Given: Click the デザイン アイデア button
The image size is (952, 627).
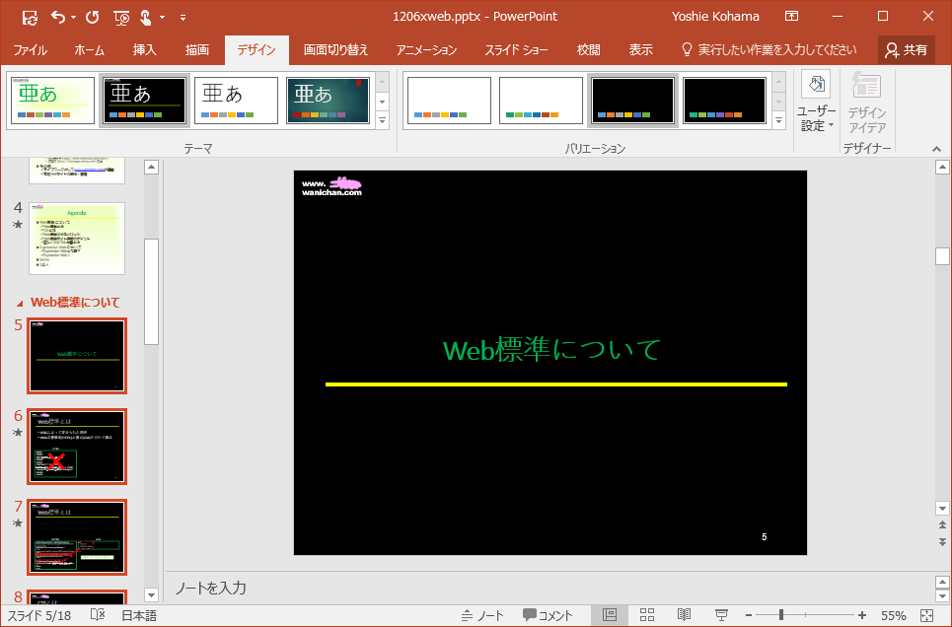Looking at the screenshot, I should [866, 102].
